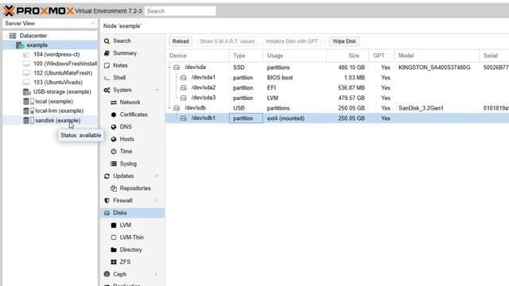Click the Updates refresh icon
This screenshot has width=509, height=286.
(107, 176)
